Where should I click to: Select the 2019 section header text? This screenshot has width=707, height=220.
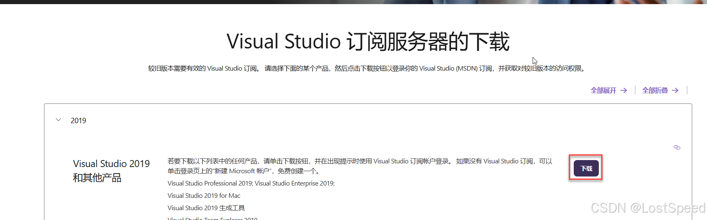79,121
